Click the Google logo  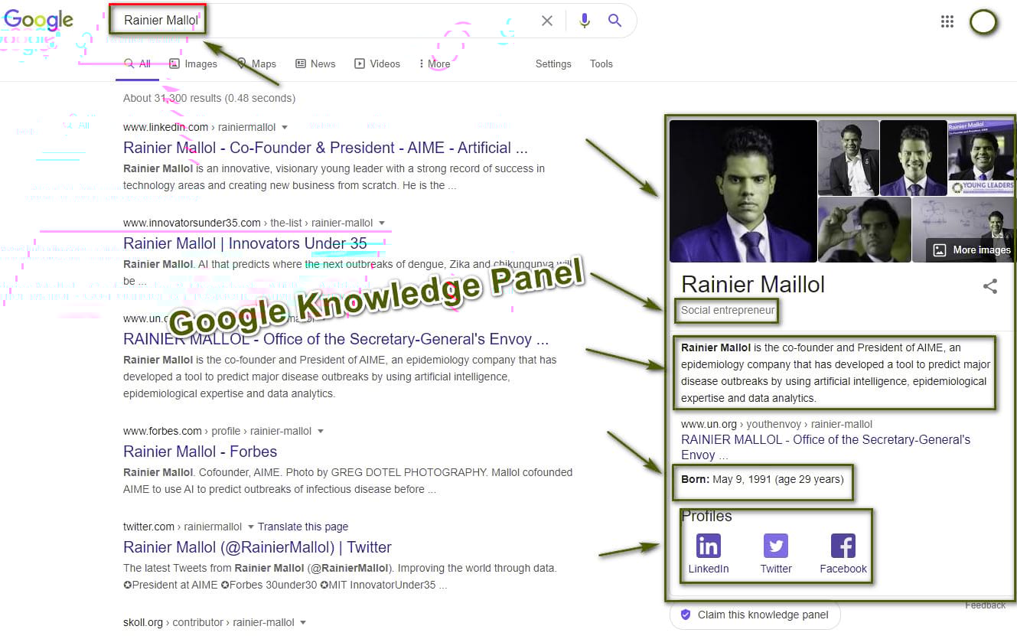point(38,21)
